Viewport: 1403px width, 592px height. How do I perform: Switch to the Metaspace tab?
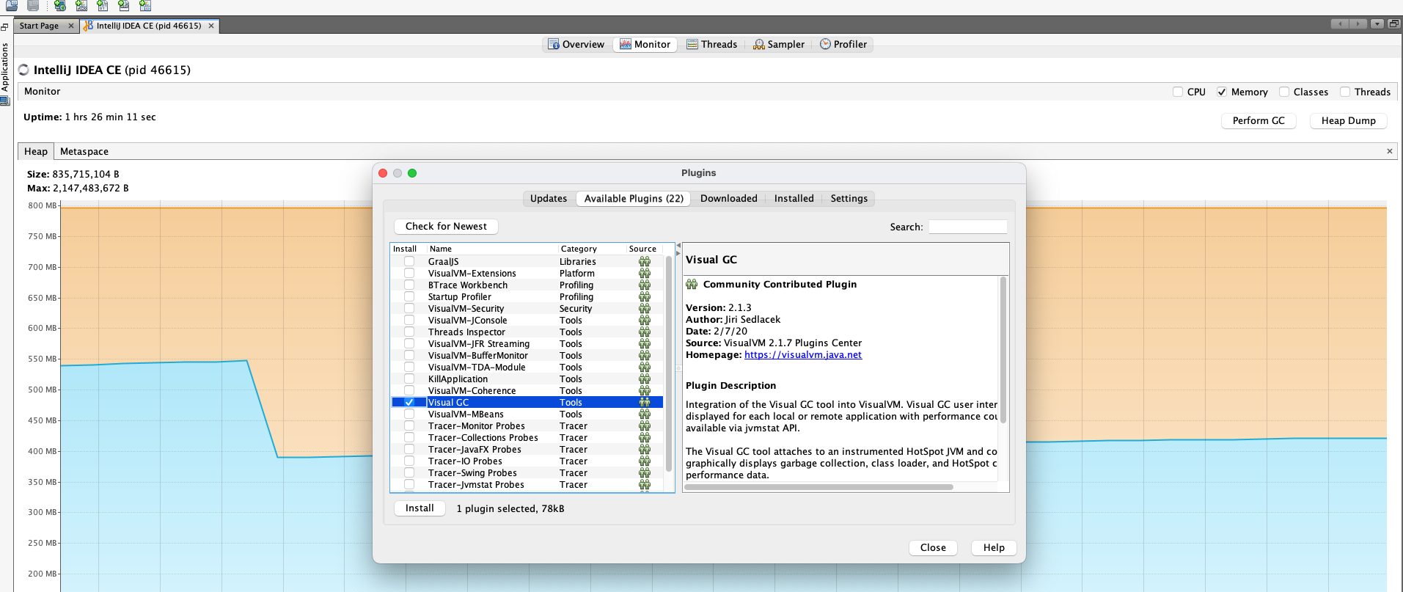(x=84, y=152)
